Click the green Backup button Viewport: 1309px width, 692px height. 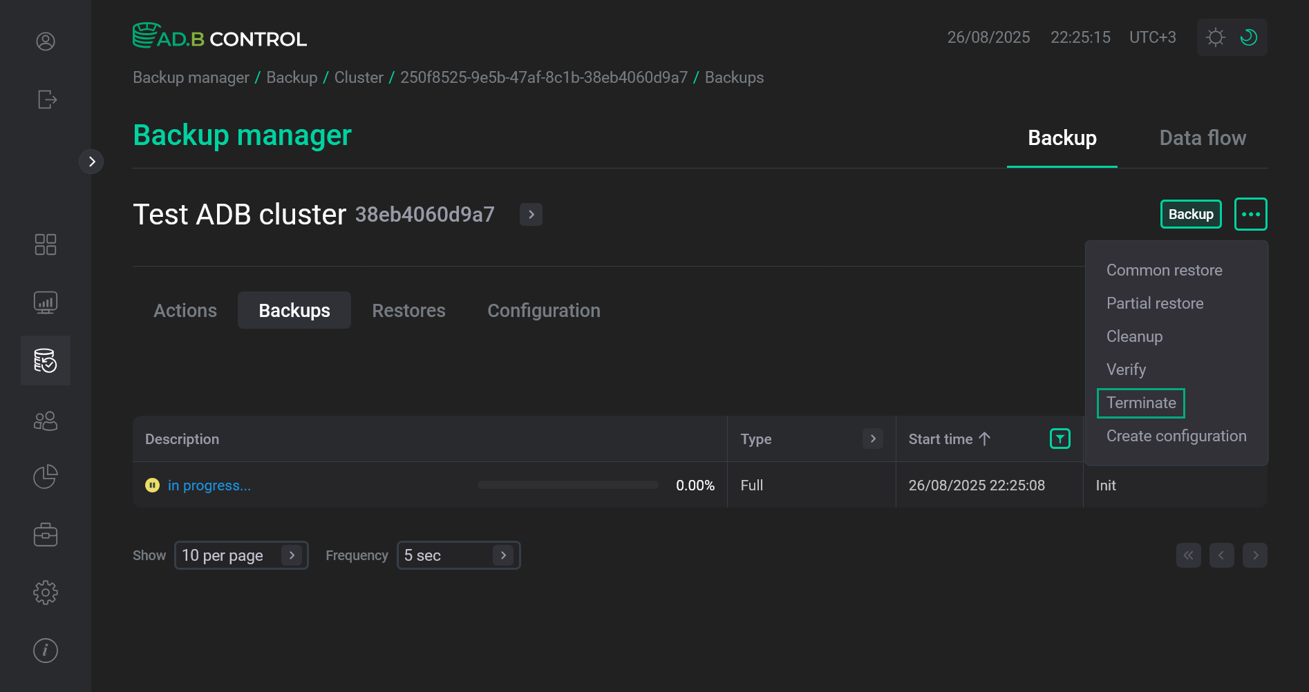coord(1190,214)
